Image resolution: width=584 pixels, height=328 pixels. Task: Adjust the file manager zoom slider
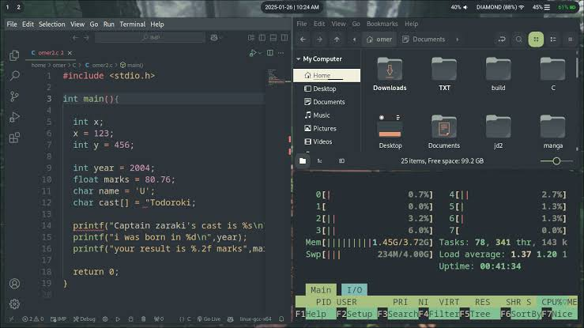pyautogui.click(x=556, y=161)
